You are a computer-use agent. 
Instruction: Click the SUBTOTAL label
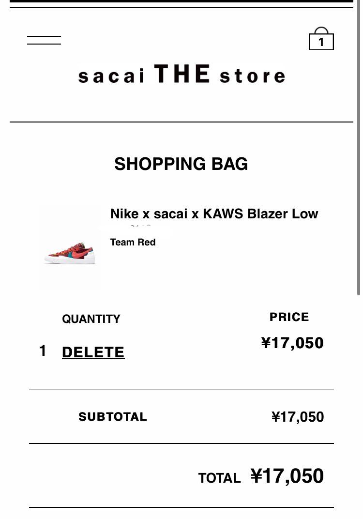coord(112,417)
